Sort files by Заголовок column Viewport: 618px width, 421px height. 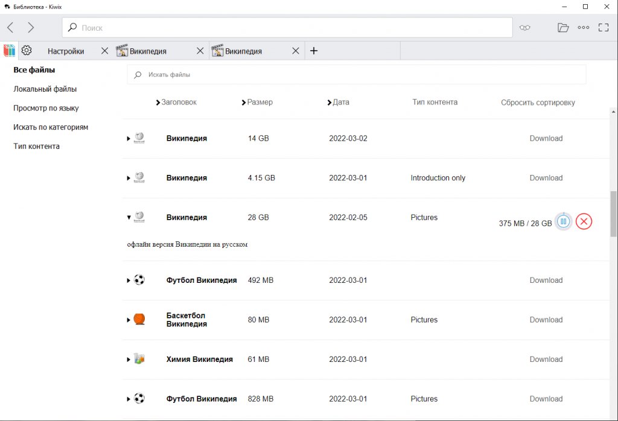pyautogui.click(x=178, y=103)
